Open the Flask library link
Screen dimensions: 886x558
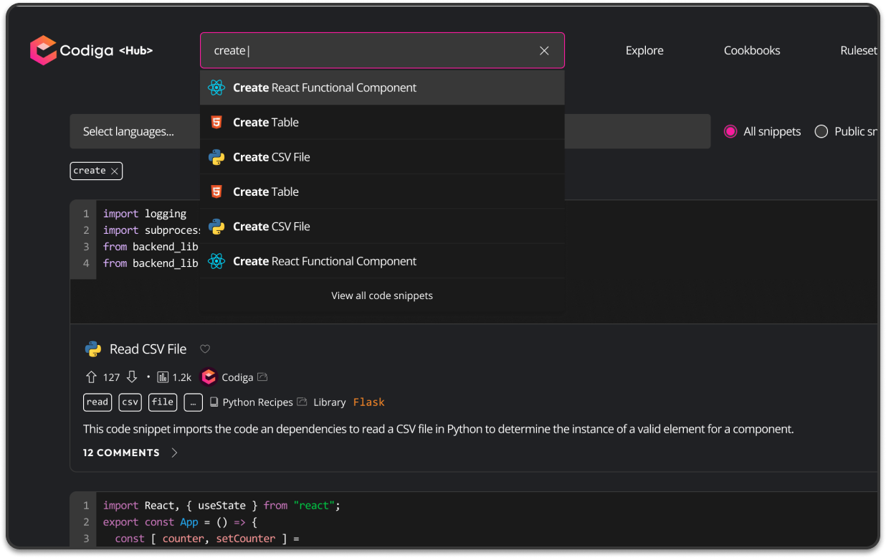point(368,402)
